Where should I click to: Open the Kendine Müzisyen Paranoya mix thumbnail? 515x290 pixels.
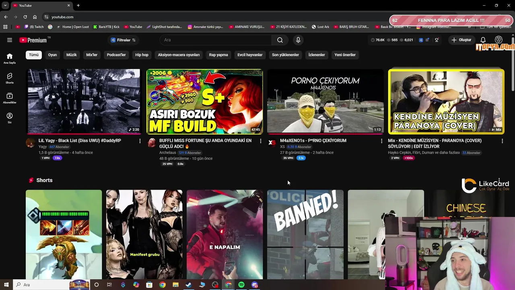pyautogui.click(x=446, y=101)
